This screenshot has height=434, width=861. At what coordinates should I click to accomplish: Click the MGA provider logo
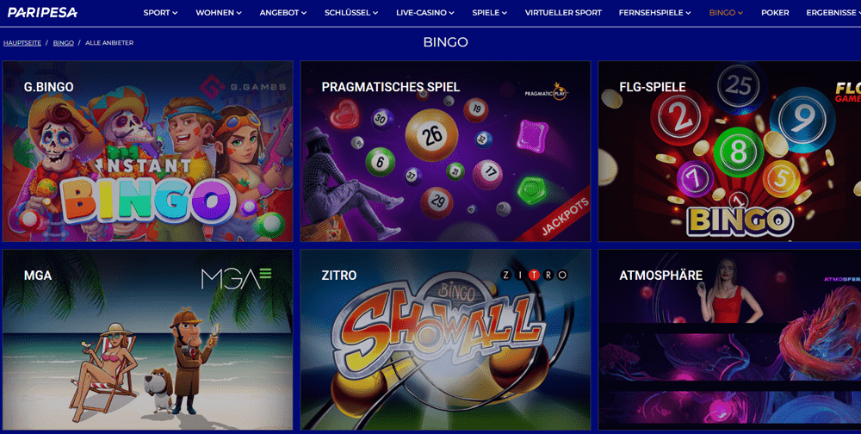tap(236, 278)
